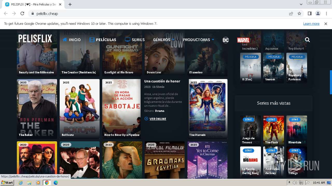Open The Baker movie poster
The width and height of the screenshot is (332, 186).
click(37, 109)
